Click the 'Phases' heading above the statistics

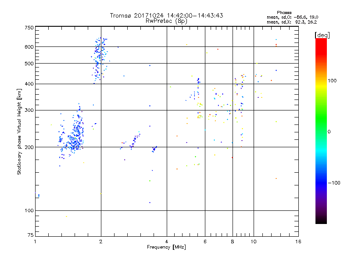[284, 13]
